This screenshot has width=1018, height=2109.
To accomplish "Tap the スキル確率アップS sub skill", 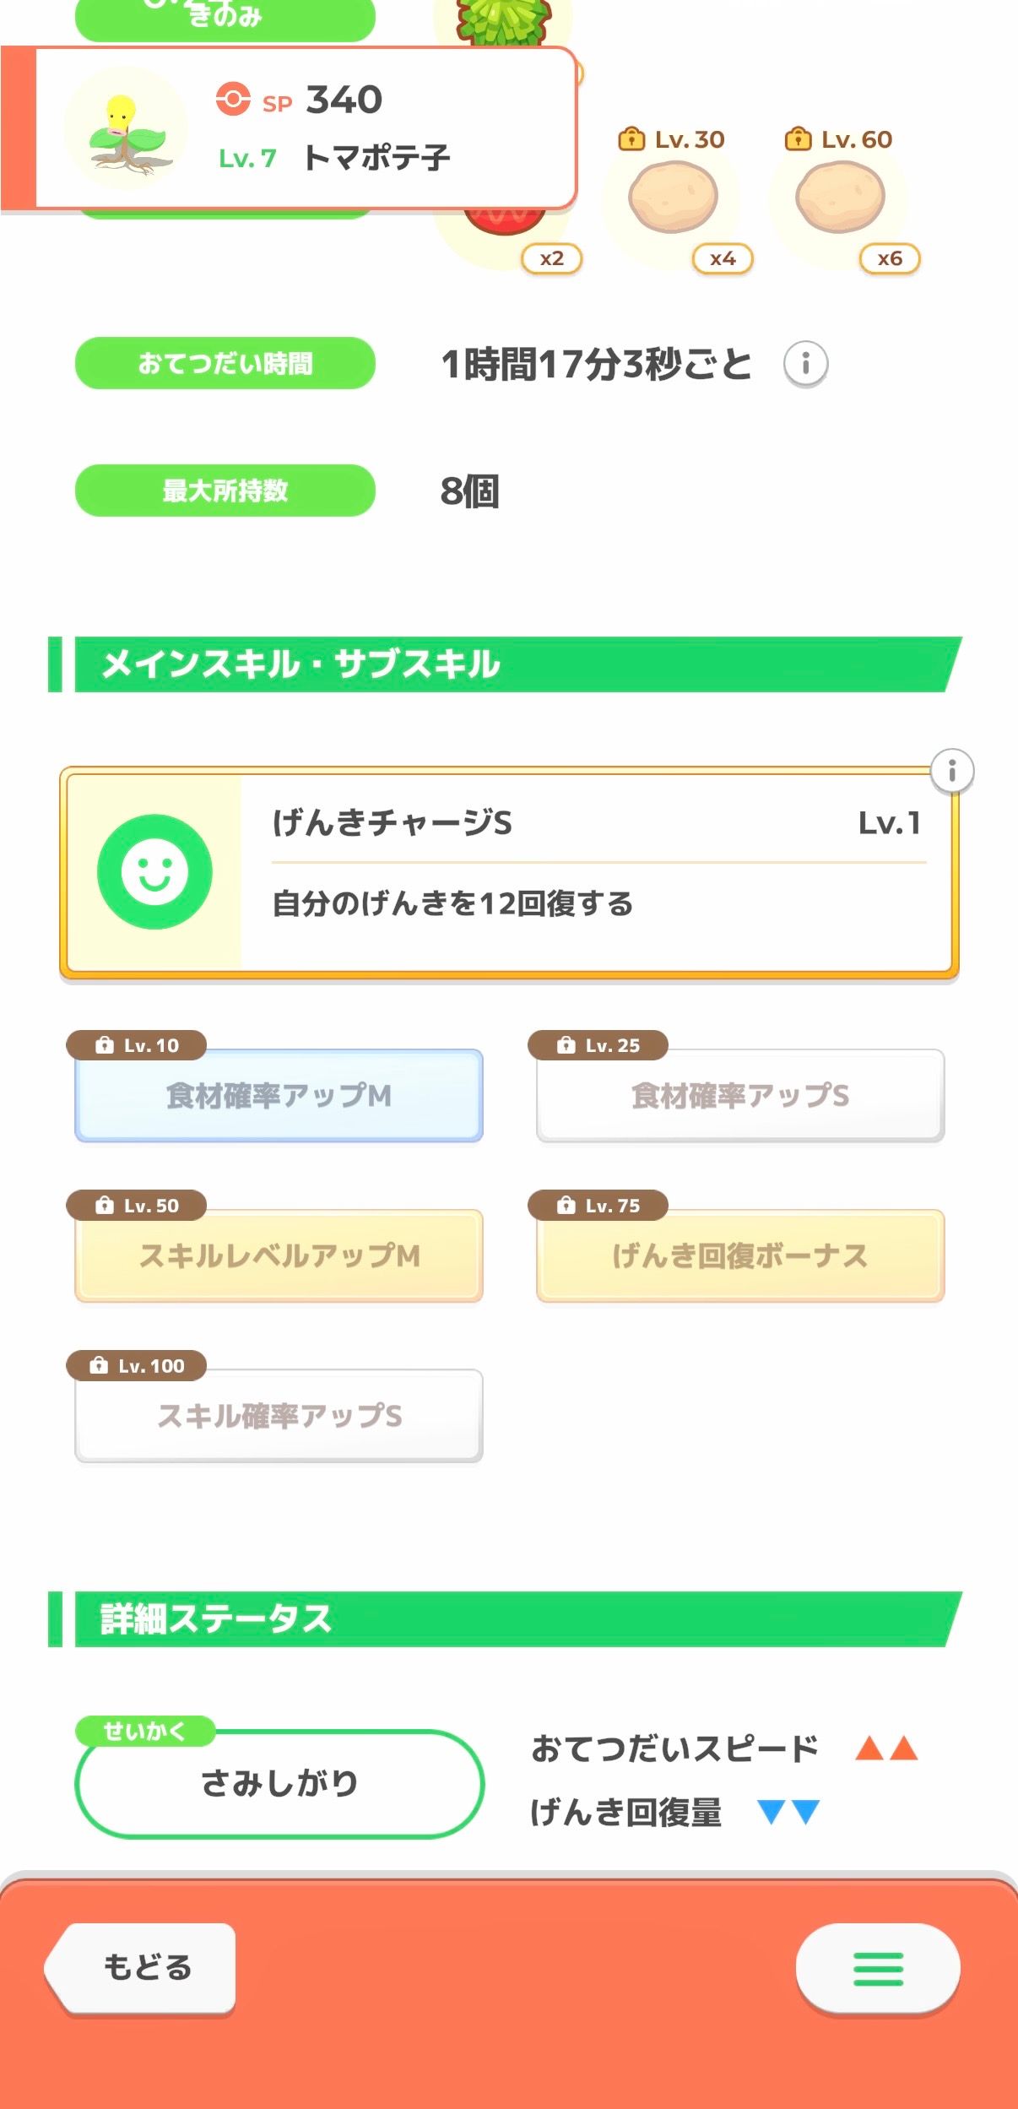I will click(x=279, y=1415).
